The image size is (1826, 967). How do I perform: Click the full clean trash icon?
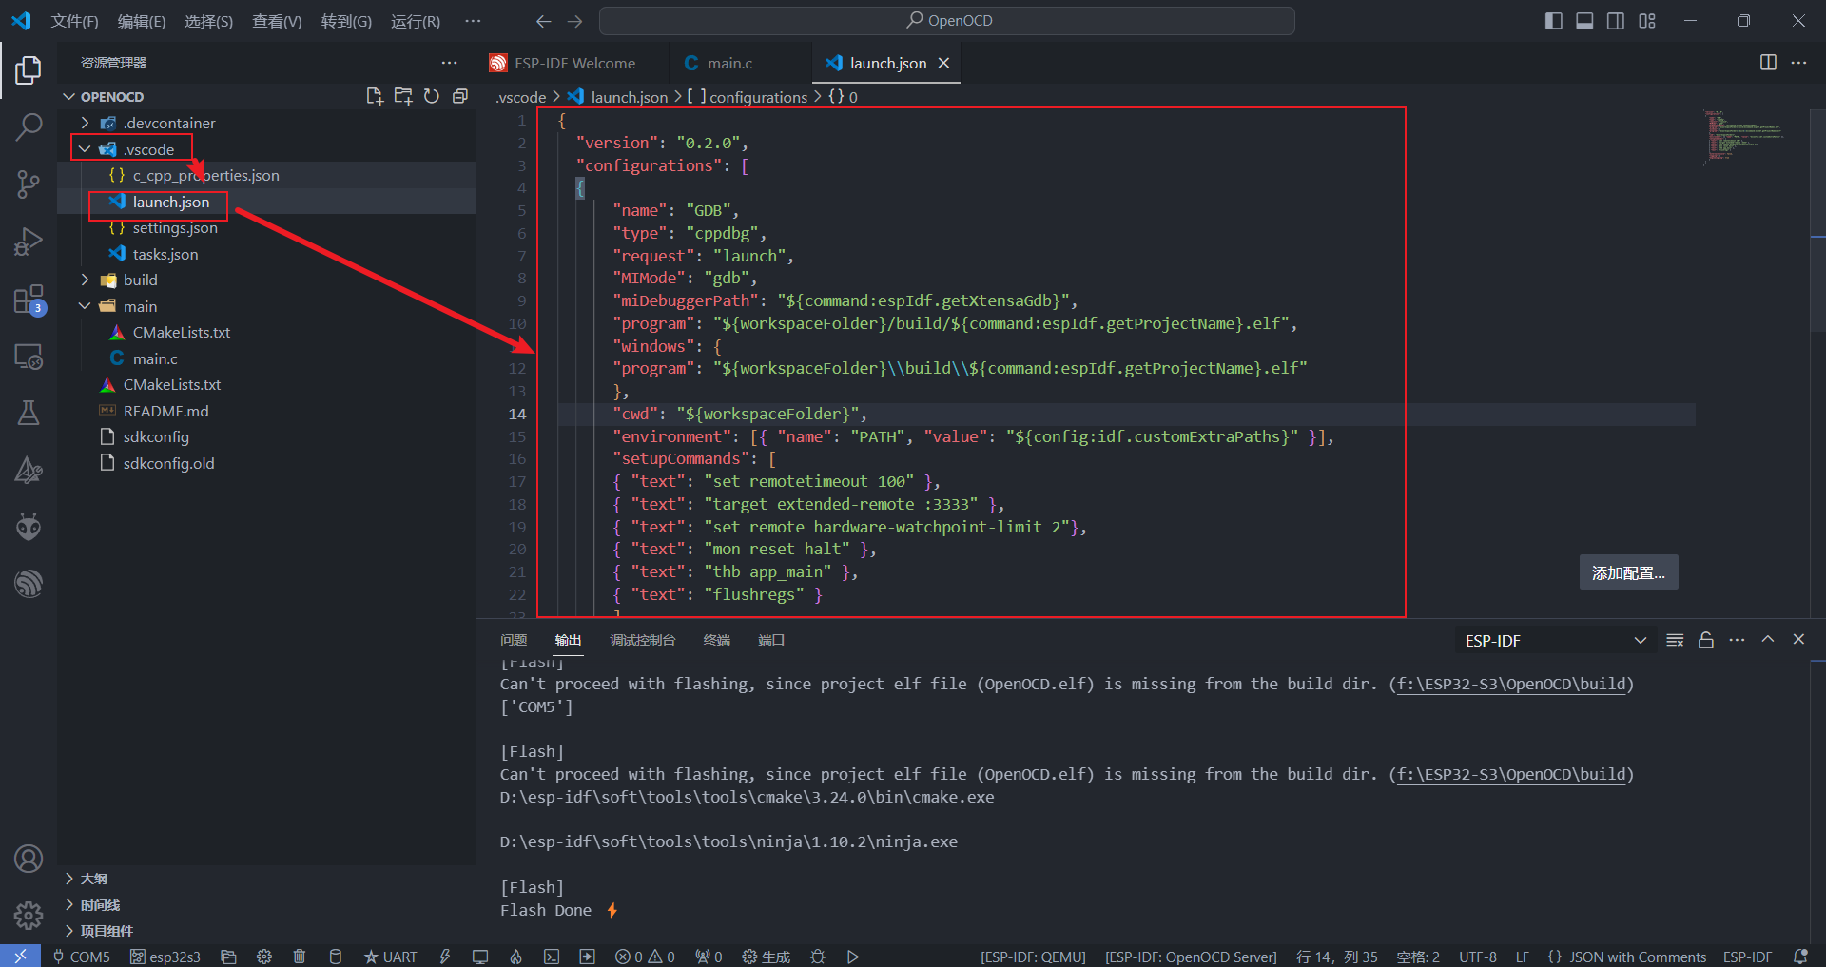pyautogui.click(x=300, y=957)
